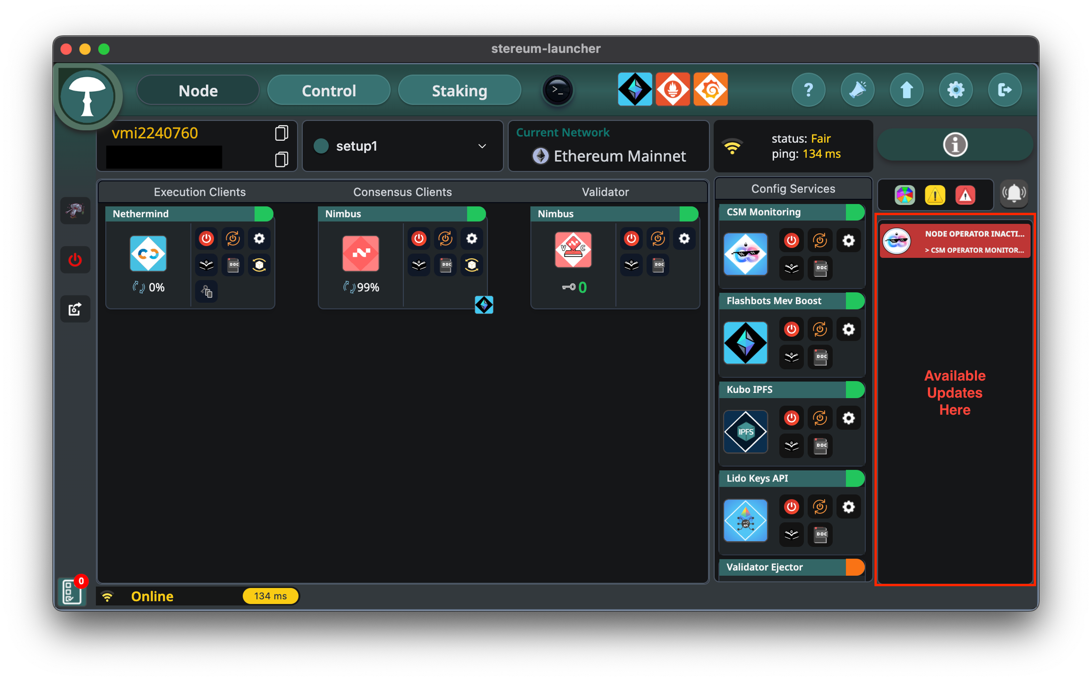Open the Staking tab
This screenshot has width=1092, height=681.
pyautogui.click(x=460, y=90)
